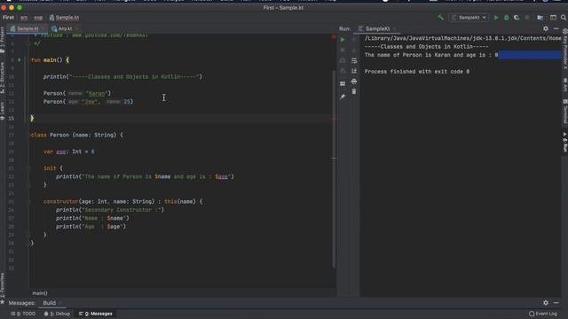568x319 pixels.
Task: Toggle scroll to end in Run console
Action: 354,71
